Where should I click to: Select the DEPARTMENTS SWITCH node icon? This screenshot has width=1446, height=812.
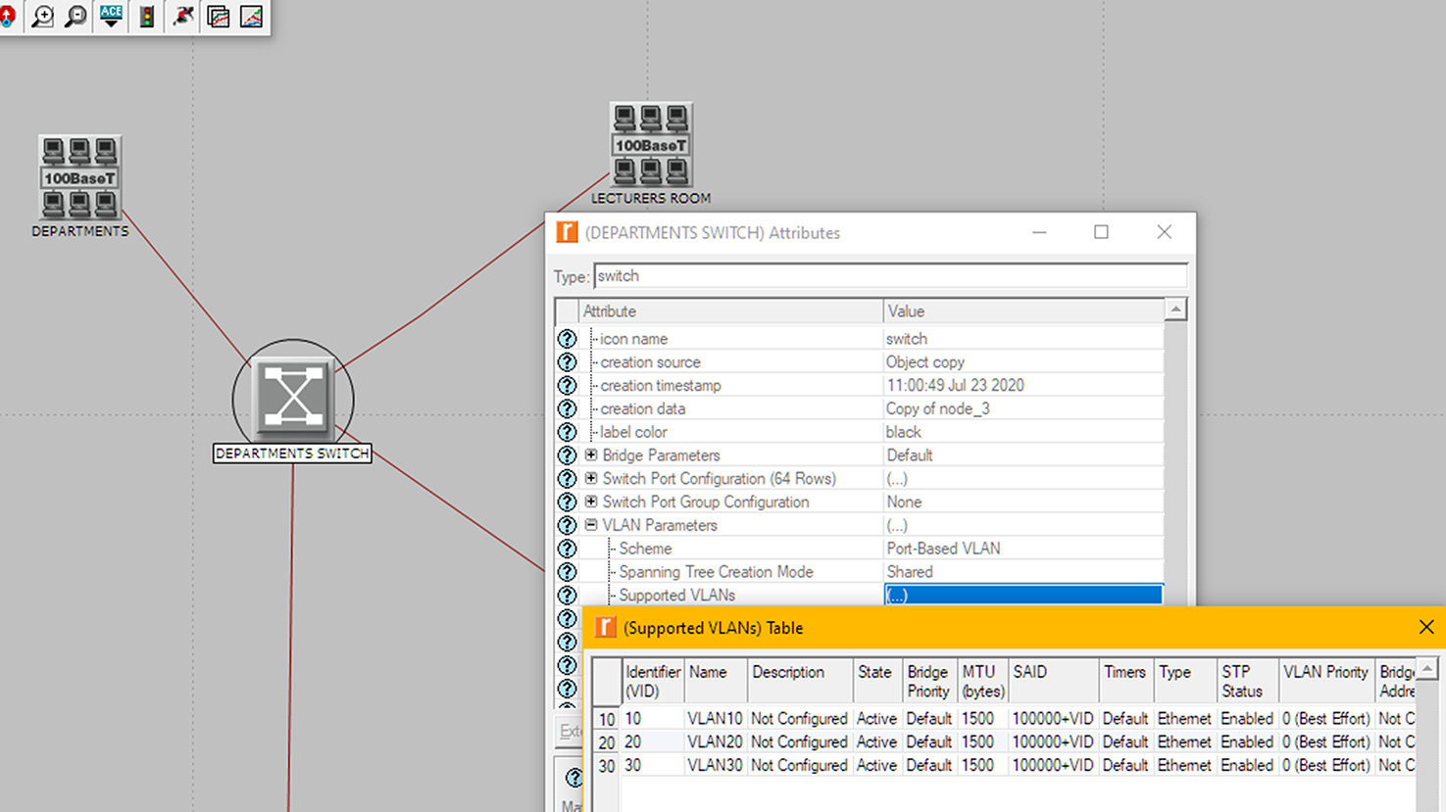[x=293, y=399]
